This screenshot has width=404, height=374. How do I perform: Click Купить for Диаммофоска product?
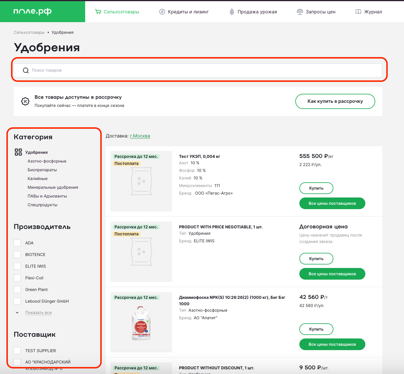pos(316,329)
